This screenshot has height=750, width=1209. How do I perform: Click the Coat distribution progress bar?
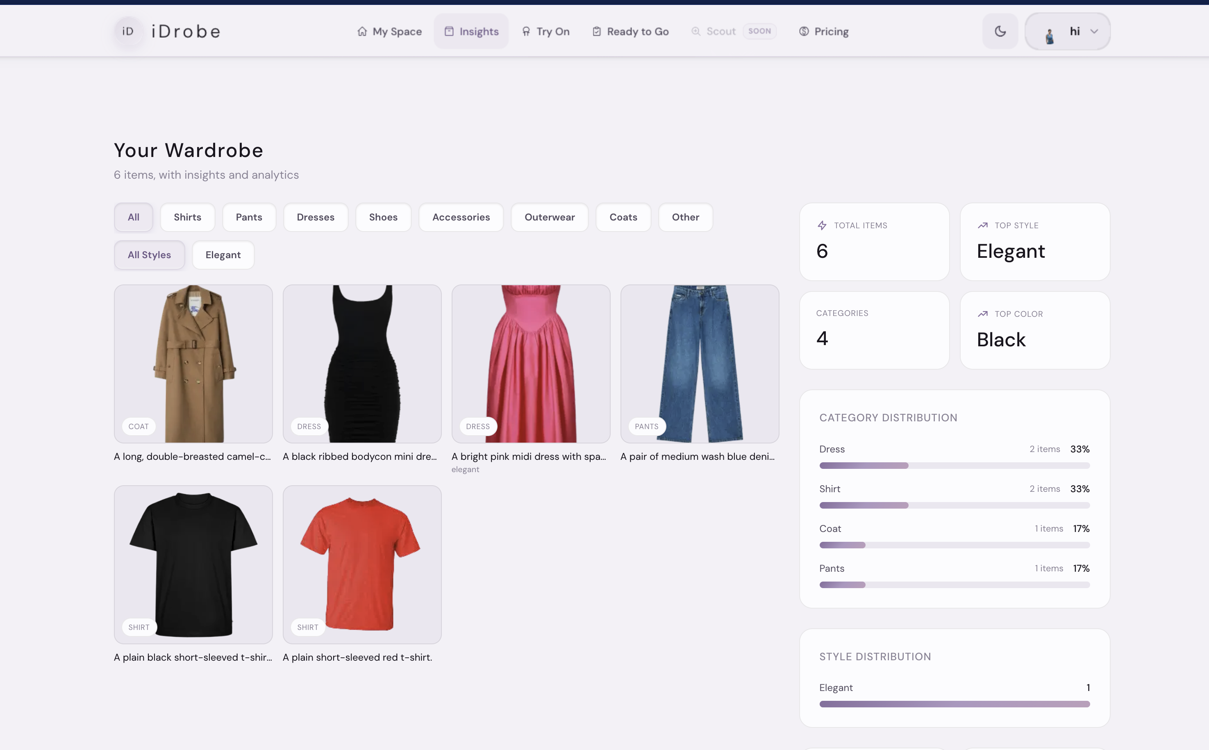tap(954, 545)
